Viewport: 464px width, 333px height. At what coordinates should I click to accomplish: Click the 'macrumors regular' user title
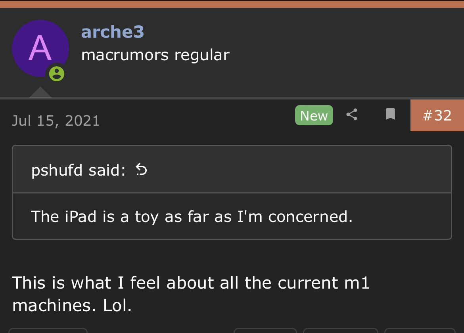coord(155,55)
